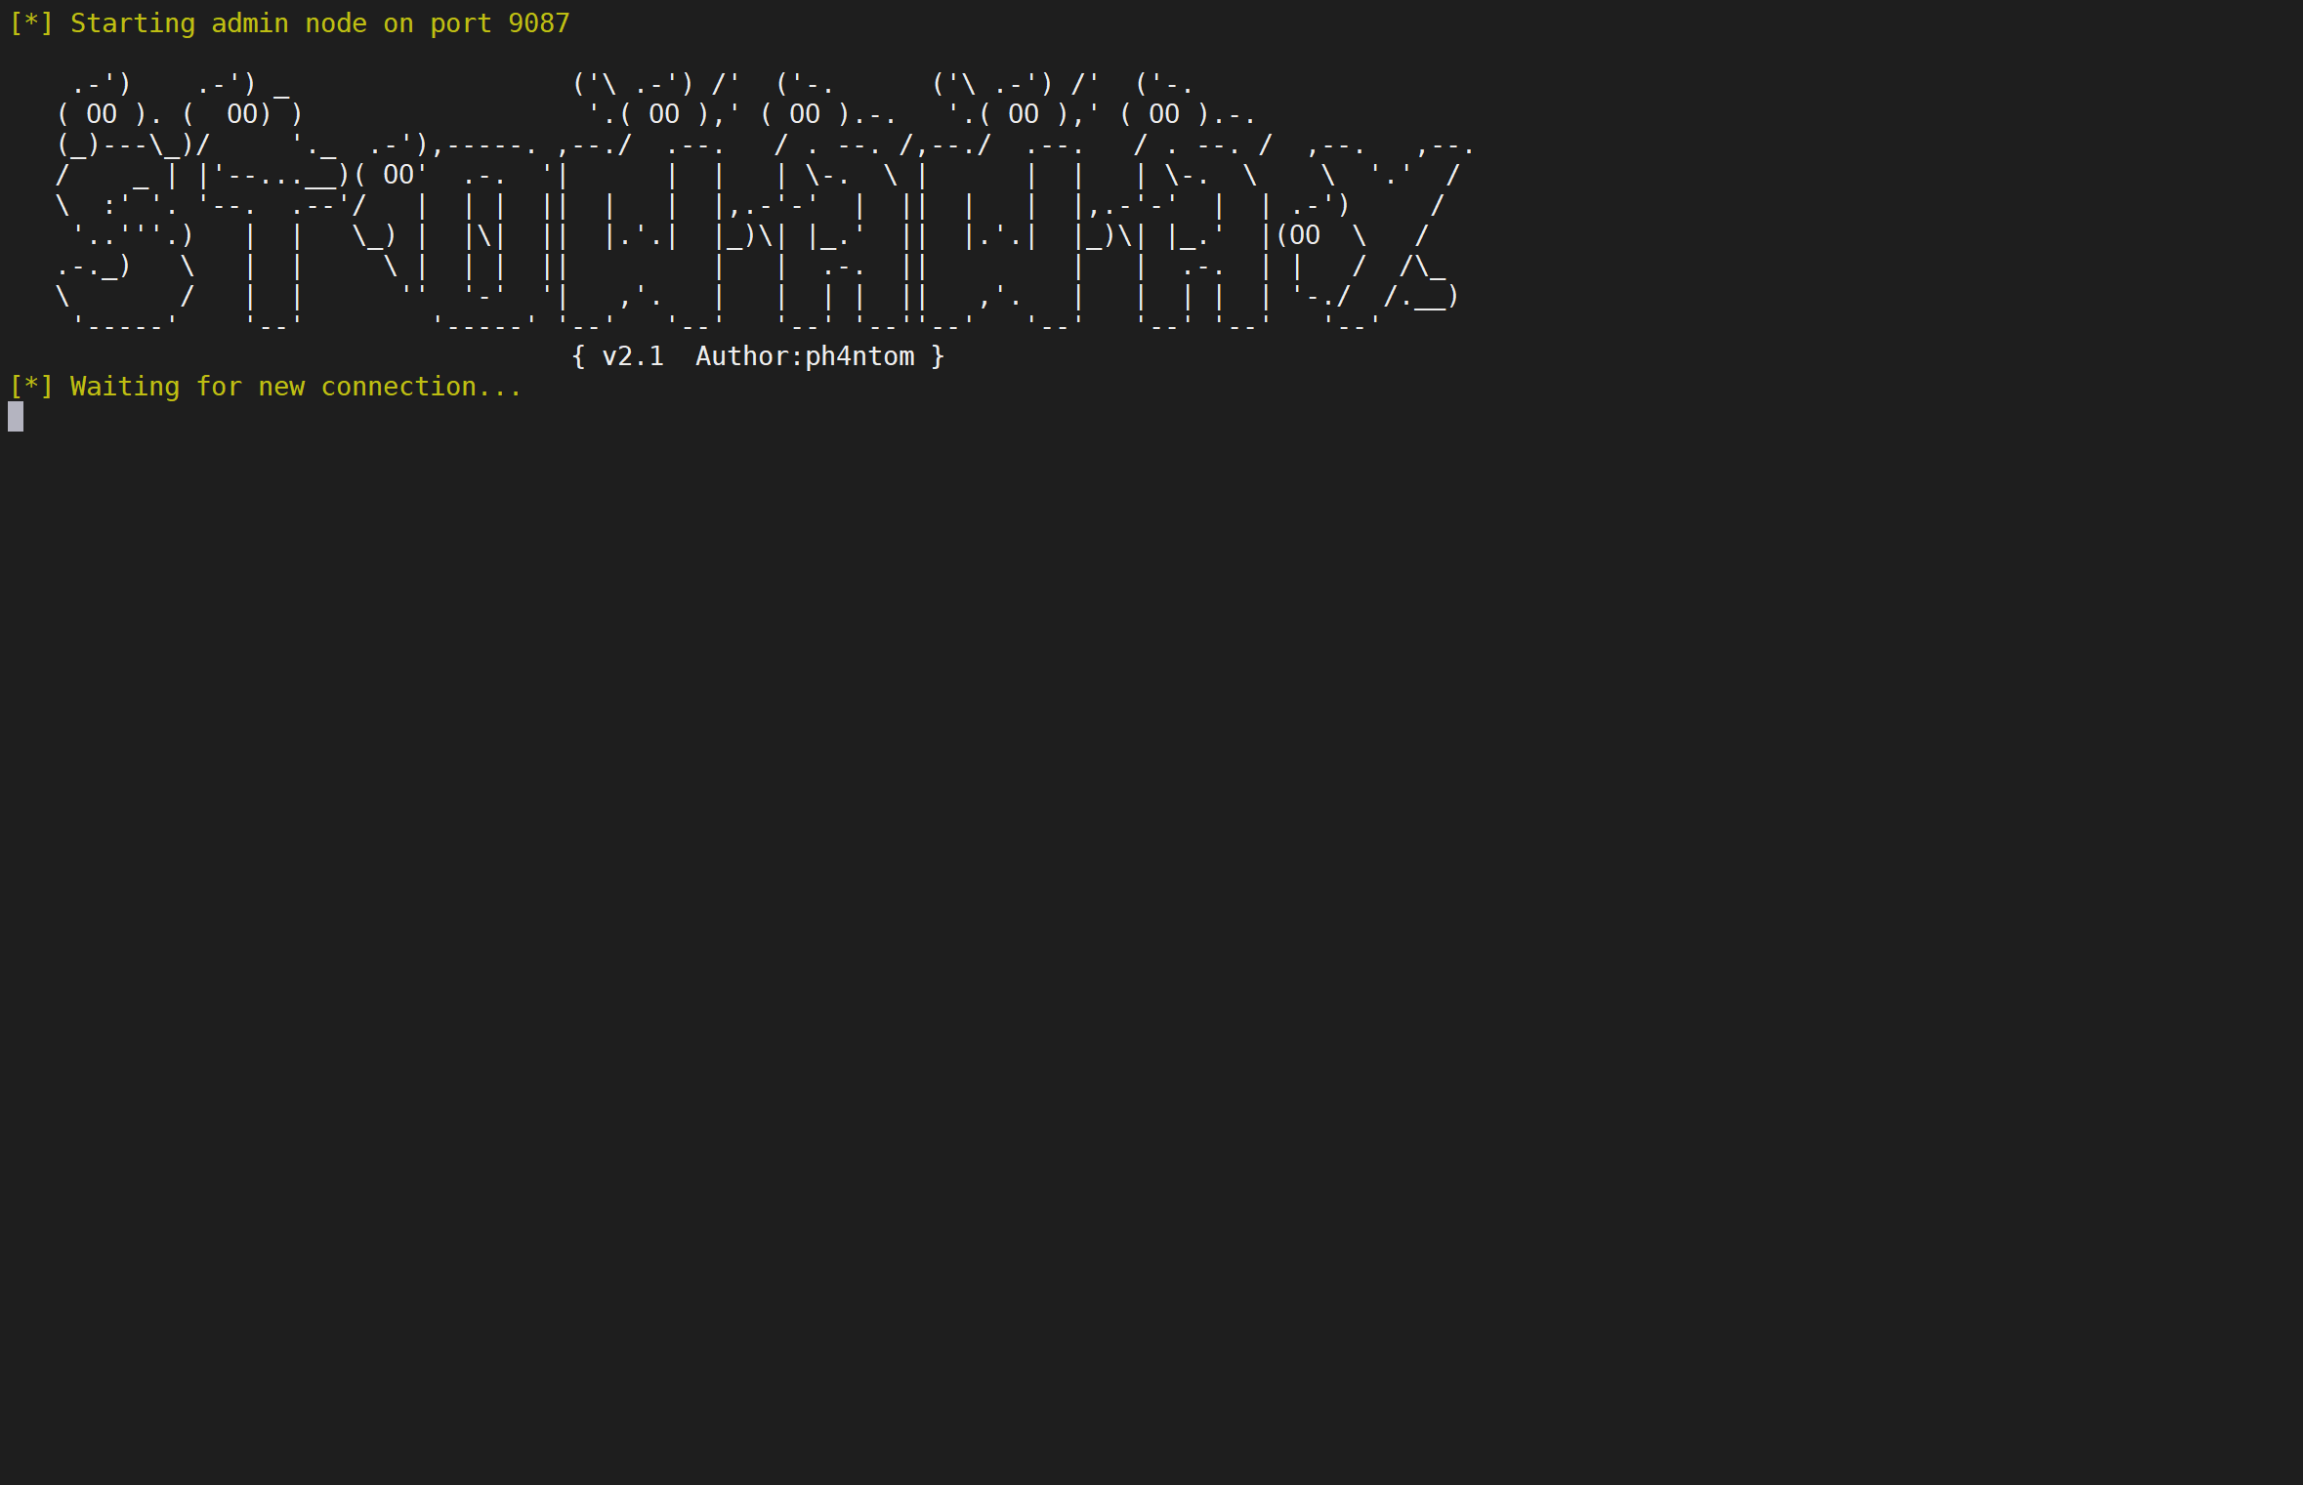Image resolution: width=2303 pixels, height=1485 pixels.
Task: Click the 'admin' word in startup line
Action: click(249, 23)
